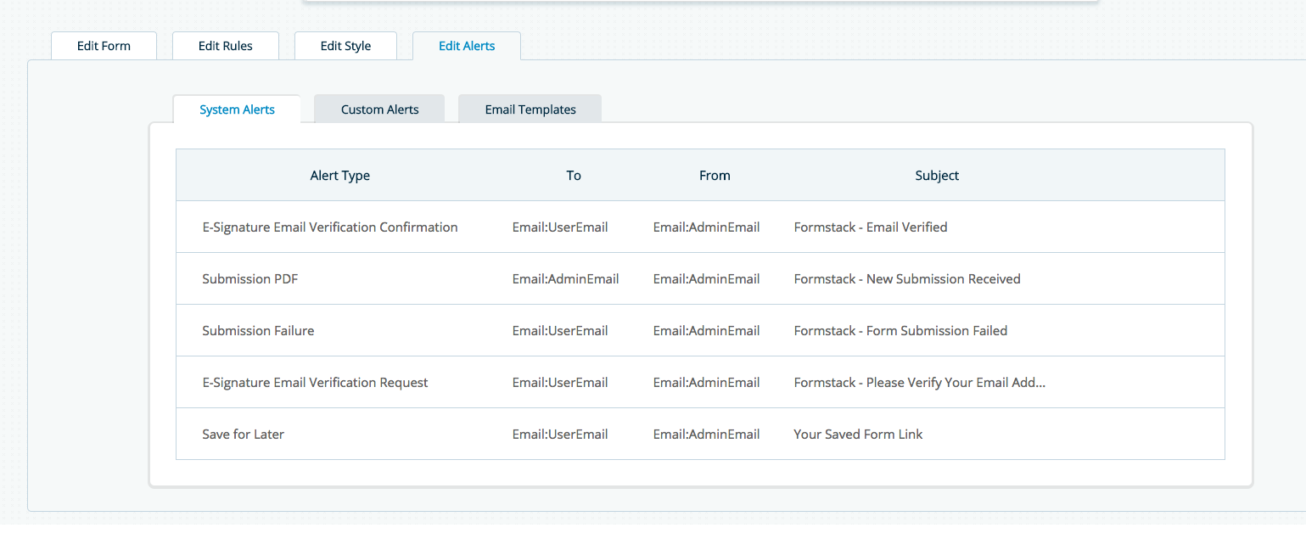Open the E-Signature Email Verification Request alert
Viewport: 1306px width, 533px height.
(315, 383)
